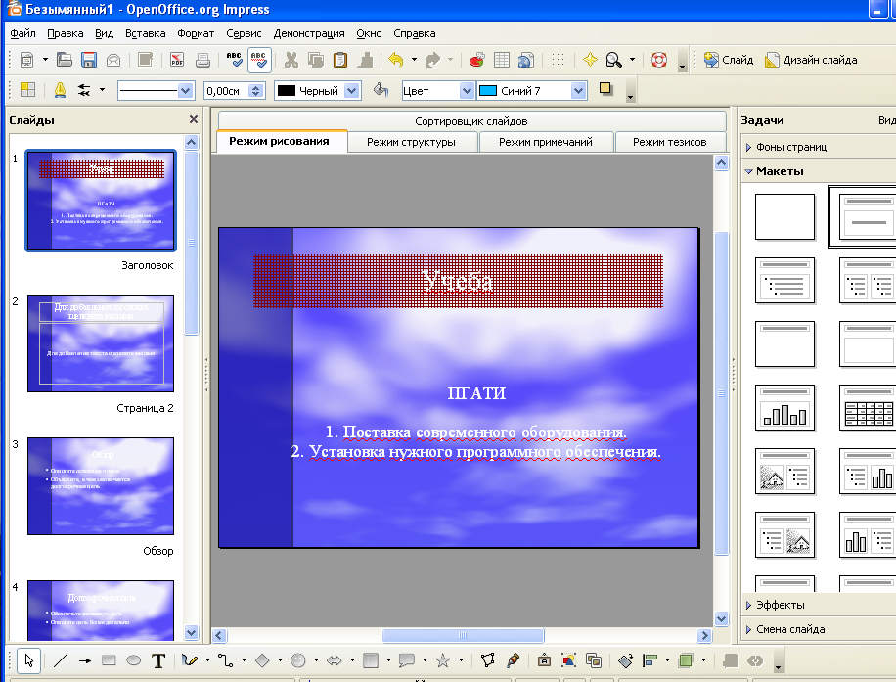
Task: Click the Redo arrow icon
Action: tap(432, 60)
